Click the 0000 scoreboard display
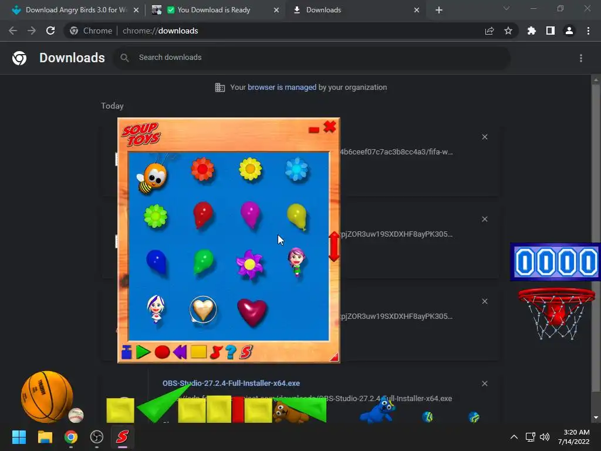This screenshot has width=601, height=451. 556,262
